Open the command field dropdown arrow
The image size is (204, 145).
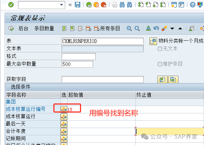point(62,5)
